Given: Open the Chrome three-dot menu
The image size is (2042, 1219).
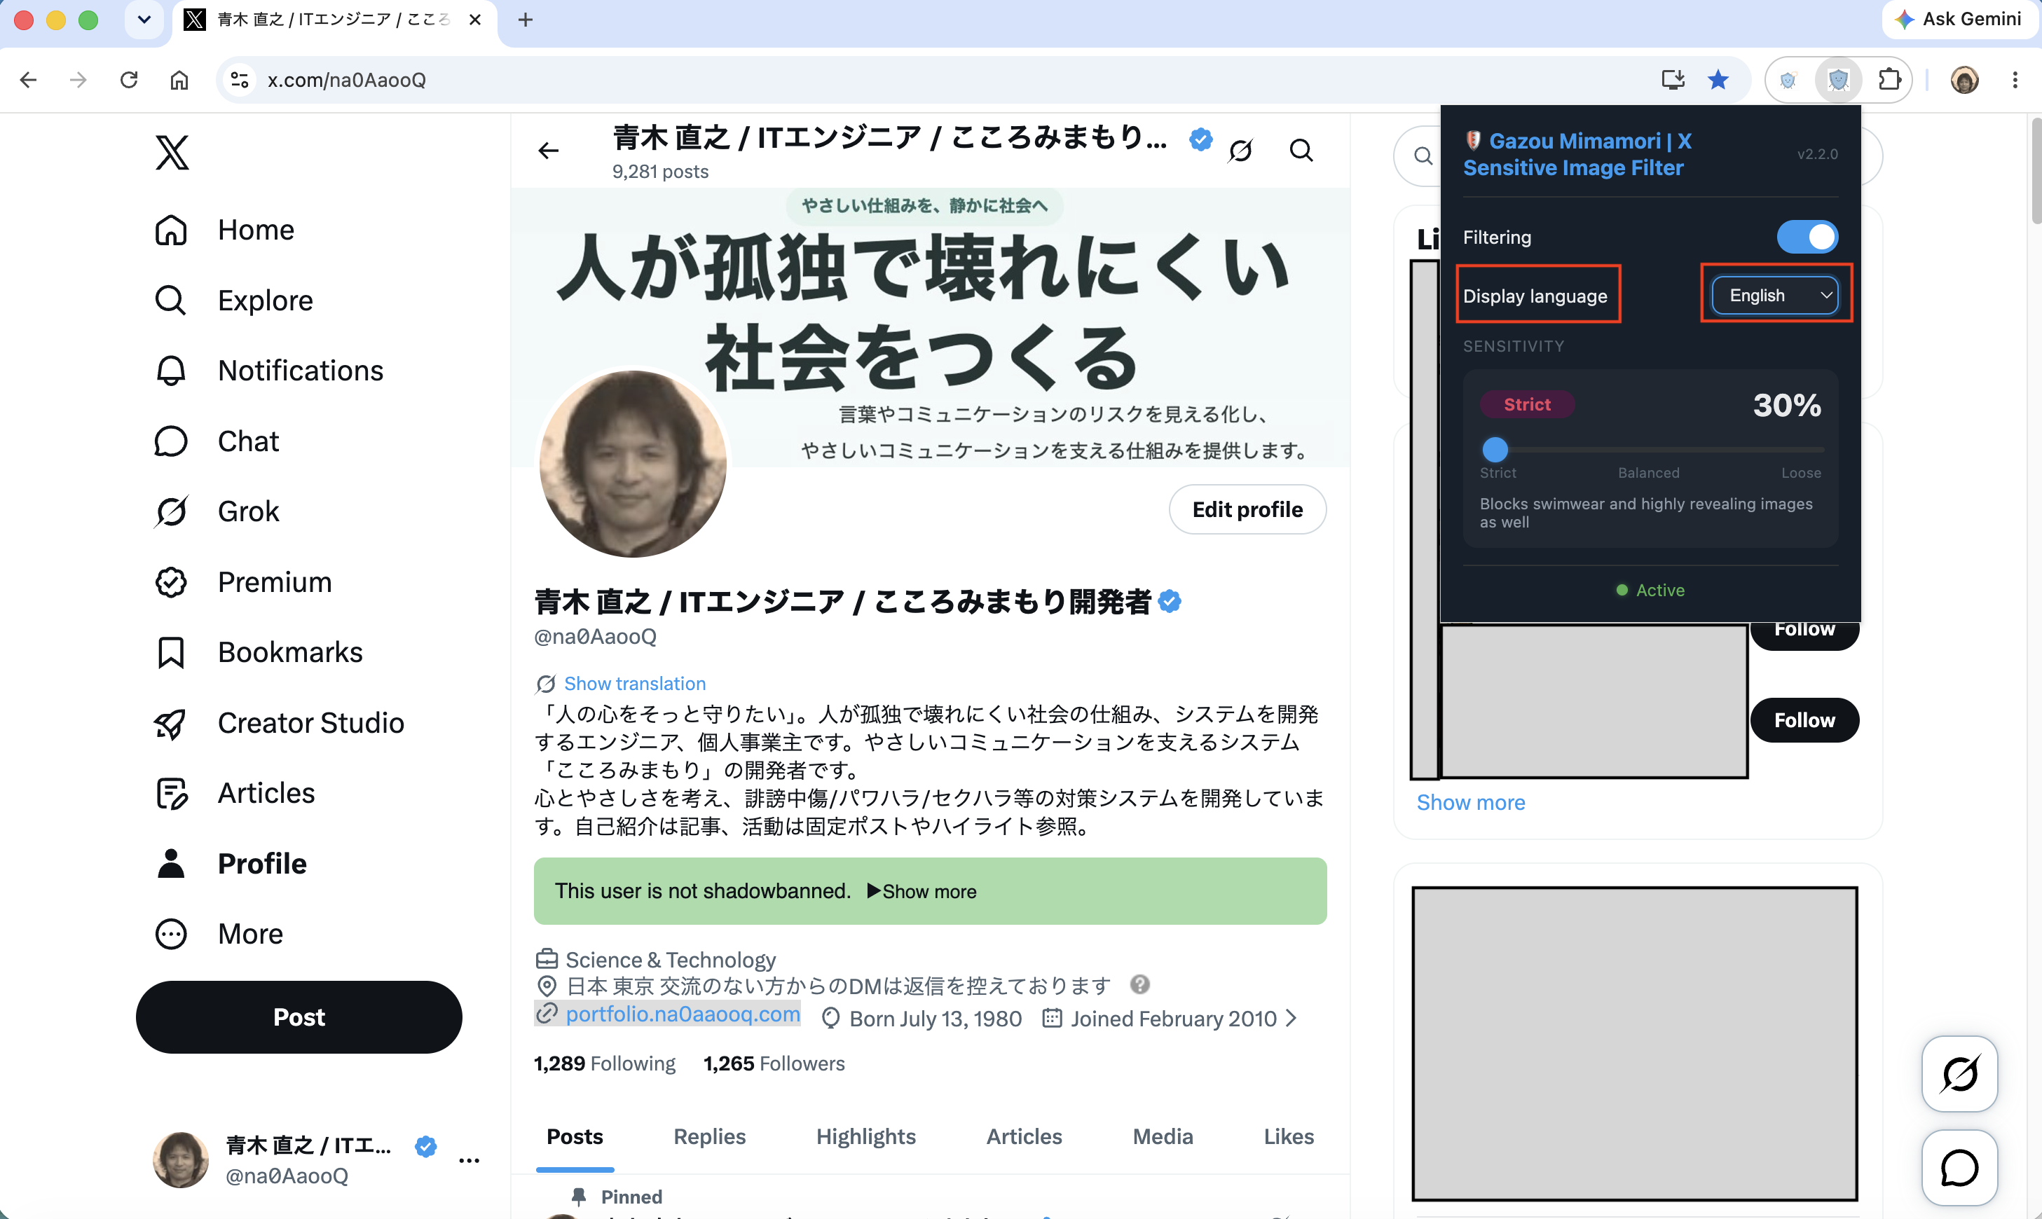Looking at the screenshot, I should pyautogui.click(x=2015, y=80).
